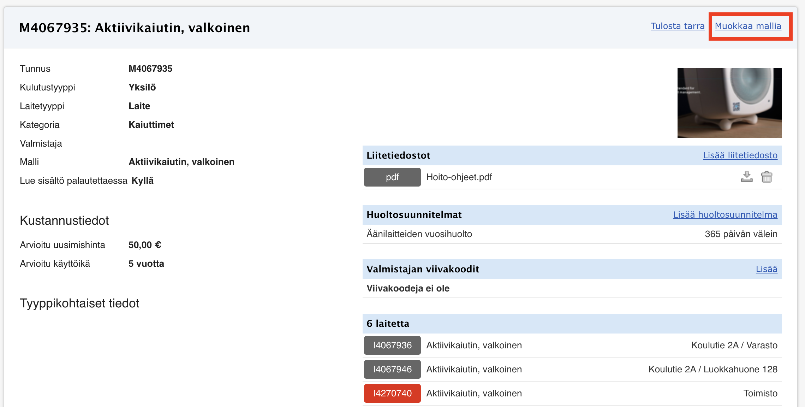This screenshot has width=805, height=407.
Task: Delete Hoito-ohjeet.pdf with trash icon
Action: coord(767,177)
